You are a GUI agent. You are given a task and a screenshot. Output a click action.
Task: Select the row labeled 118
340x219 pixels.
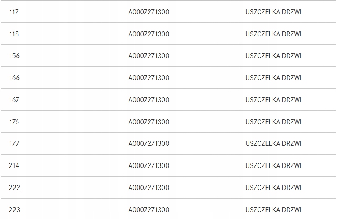pos(14,34)
